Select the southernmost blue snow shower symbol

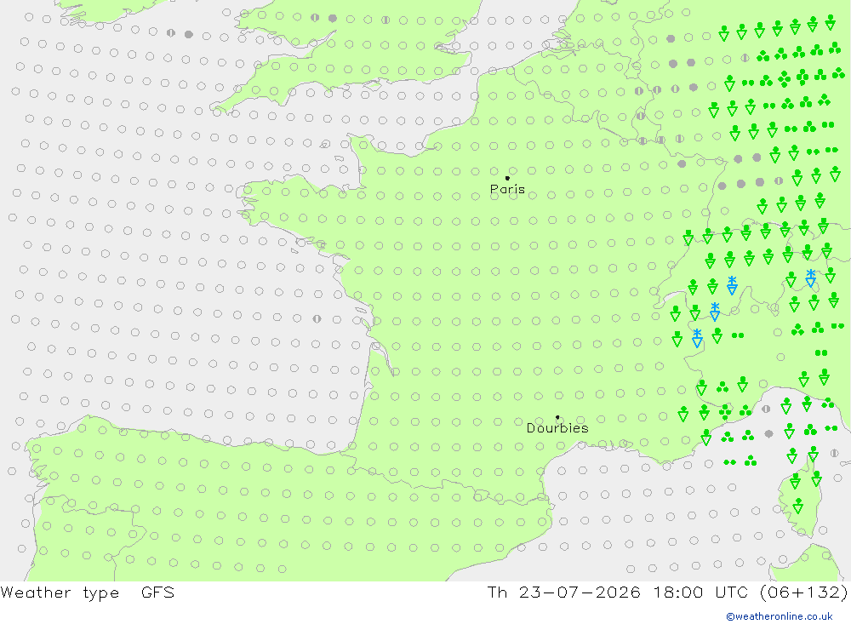(698, 338)
